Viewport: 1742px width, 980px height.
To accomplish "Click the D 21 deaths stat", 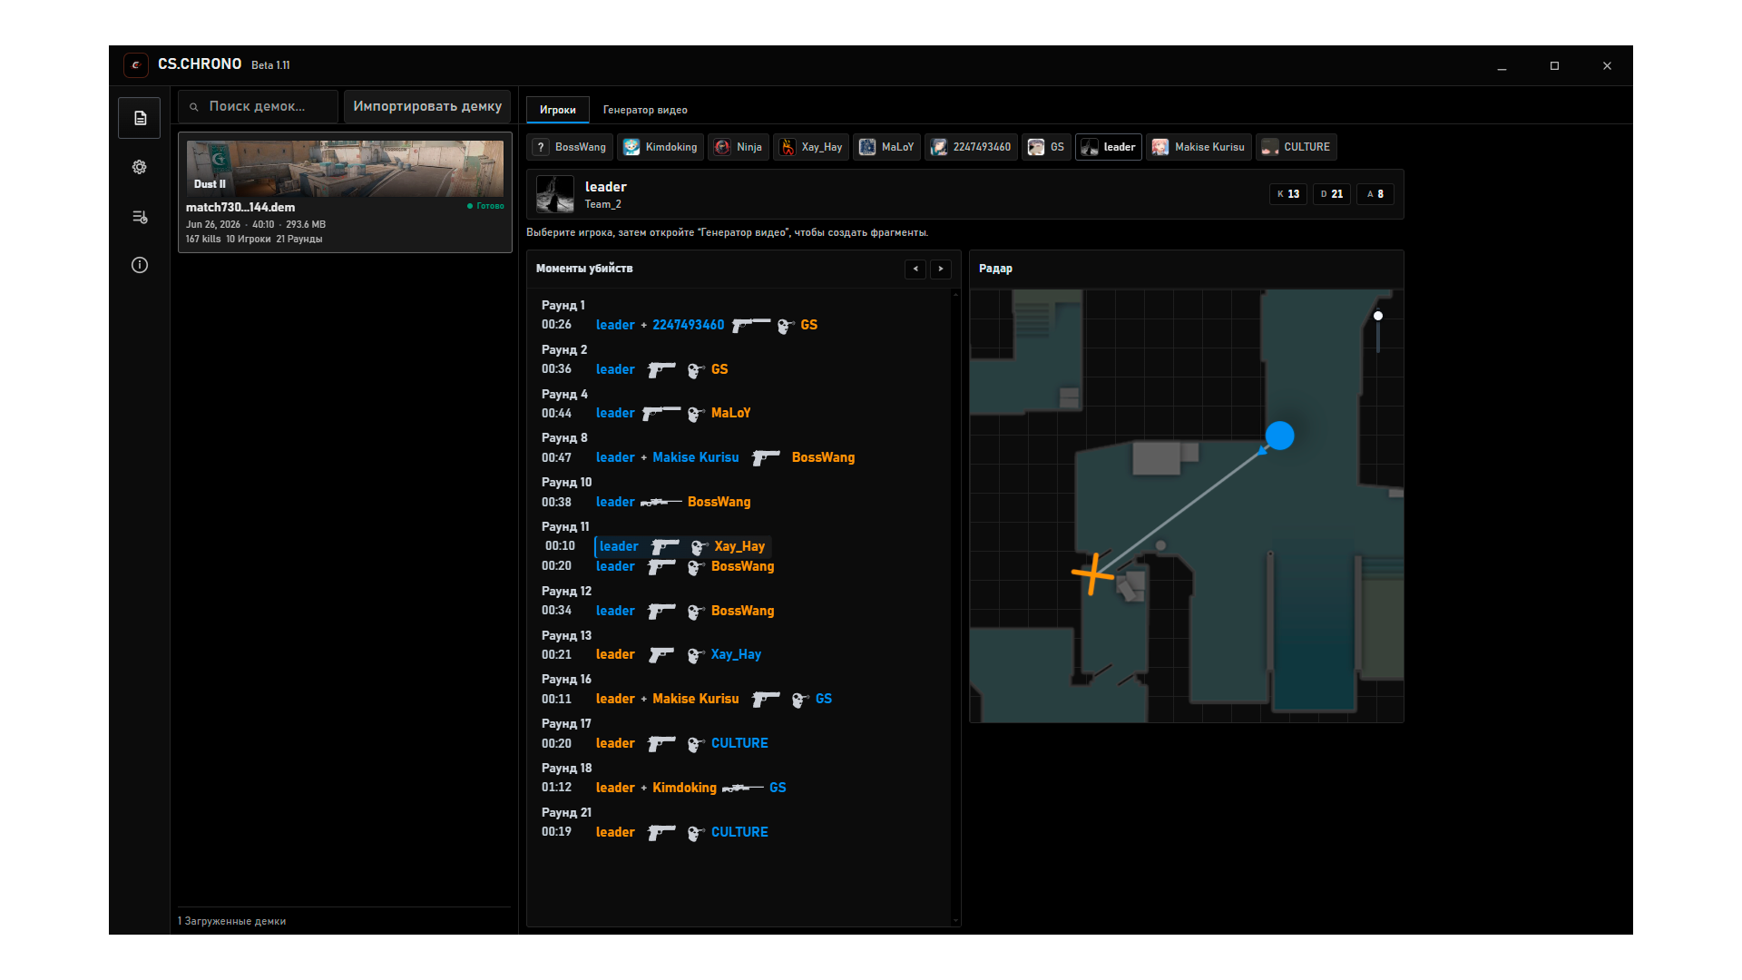I will click(x=1332, y=194).
